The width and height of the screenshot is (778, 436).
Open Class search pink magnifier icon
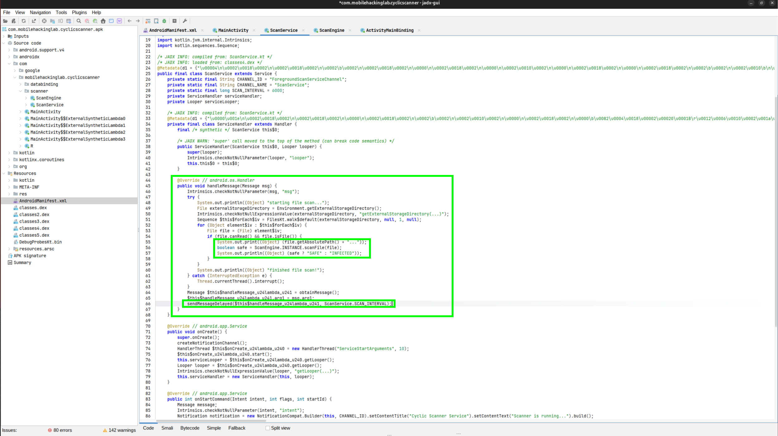[87, 21]
